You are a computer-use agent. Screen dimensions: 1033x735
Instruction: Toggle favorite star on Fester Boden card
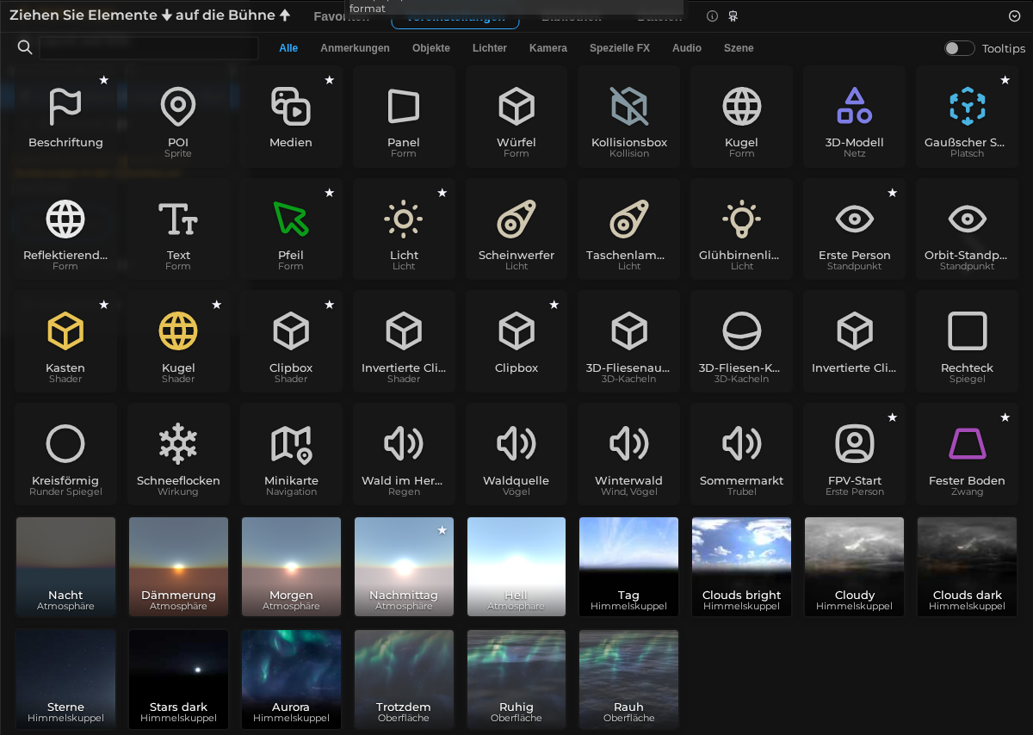(x=1005, y=417)
